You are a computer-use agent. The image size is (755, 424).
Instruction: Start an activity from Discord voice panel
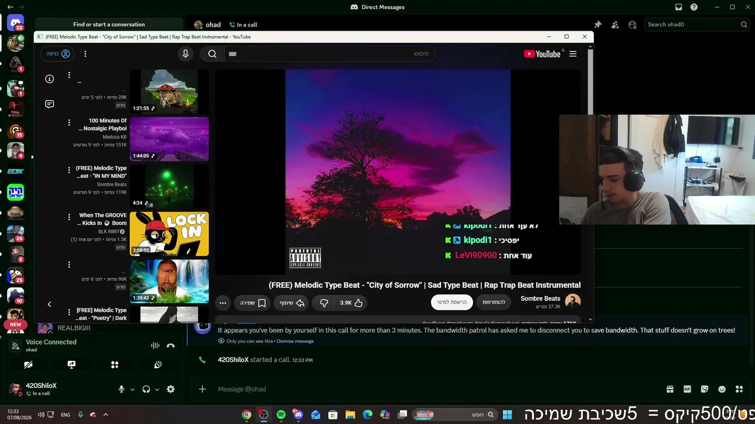(x=115, y=365)
